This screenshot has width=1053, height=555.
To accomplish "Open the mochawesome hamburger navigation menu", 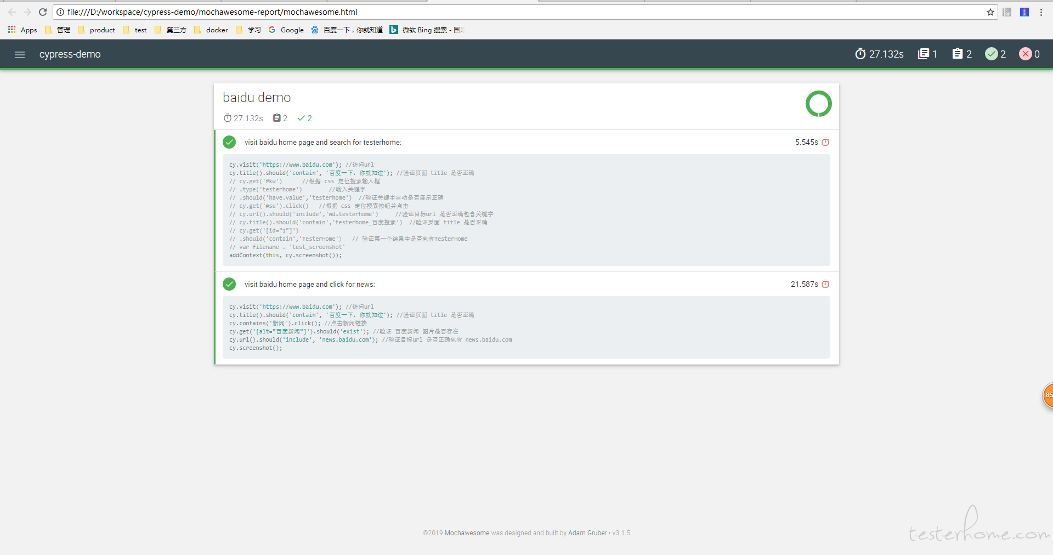I will coord(20,54).
